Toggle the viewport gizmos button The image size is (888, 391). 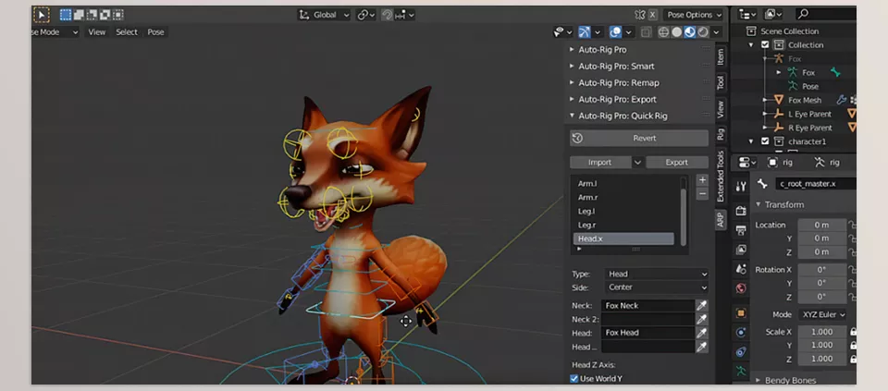585,32
